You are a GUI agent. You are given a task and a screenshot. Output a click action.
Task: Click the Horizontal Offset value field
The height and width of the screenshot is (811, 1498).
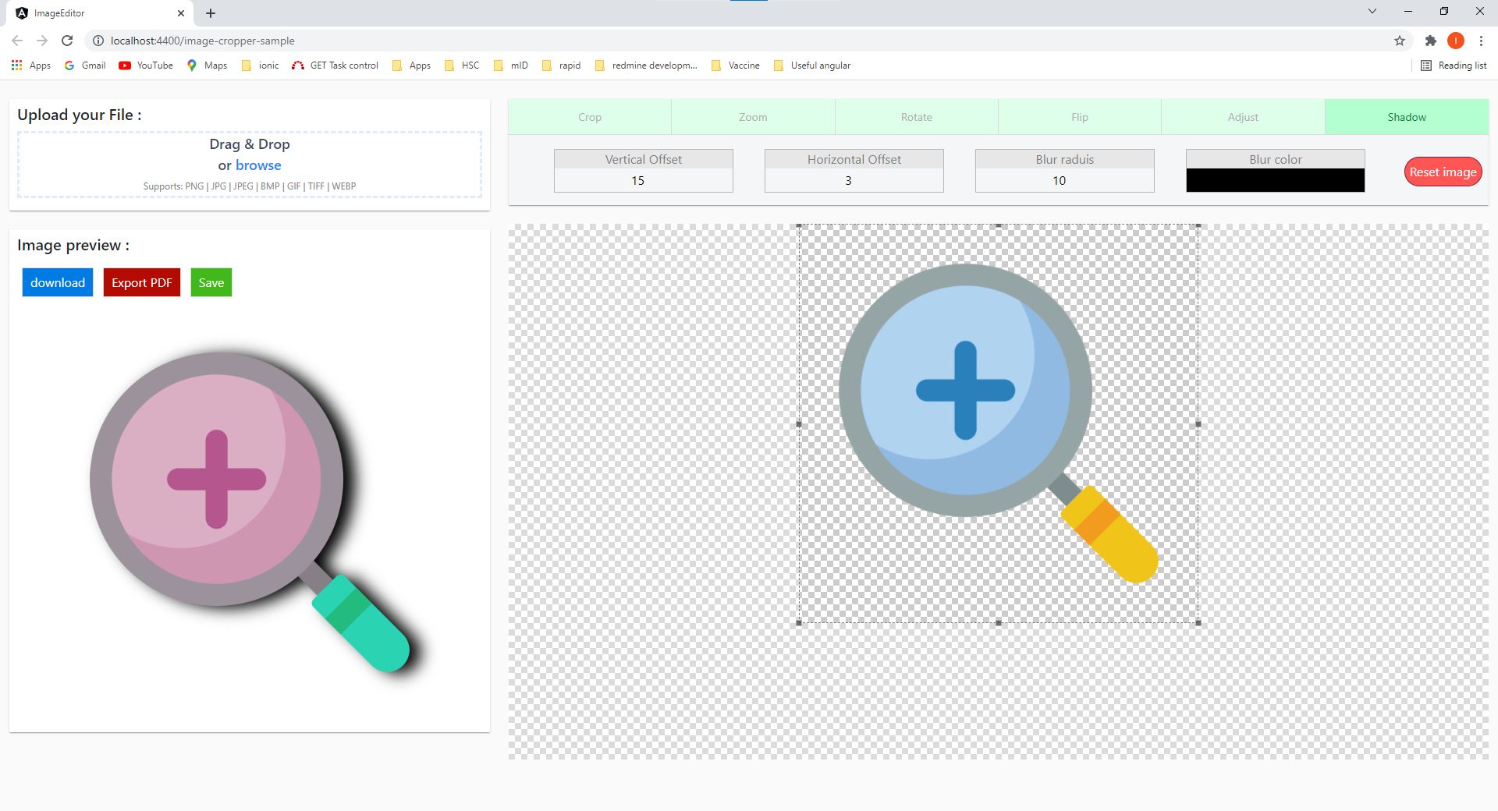[x=854, y=180]
